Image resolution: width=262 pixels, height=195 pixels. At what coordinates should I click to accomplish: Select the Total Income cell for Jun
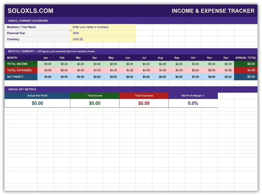click(x=127, y=64)
